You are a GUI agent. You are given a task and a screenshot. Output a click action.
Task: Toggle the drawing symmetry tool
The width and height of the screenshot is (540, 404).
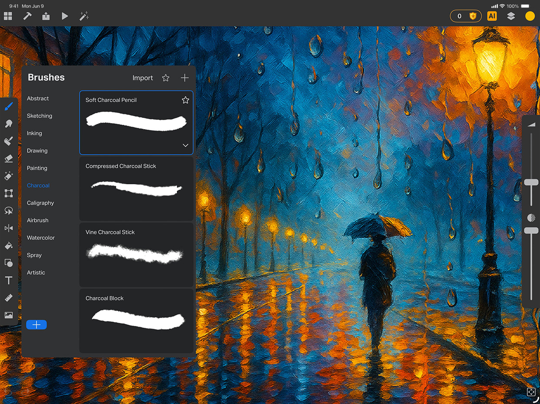tap(9, 228)
